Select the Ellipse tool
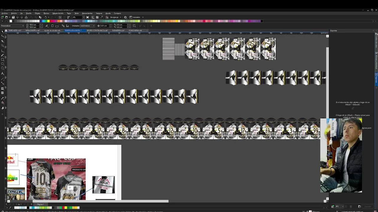378x212 pixels. (x=2, y=64)
